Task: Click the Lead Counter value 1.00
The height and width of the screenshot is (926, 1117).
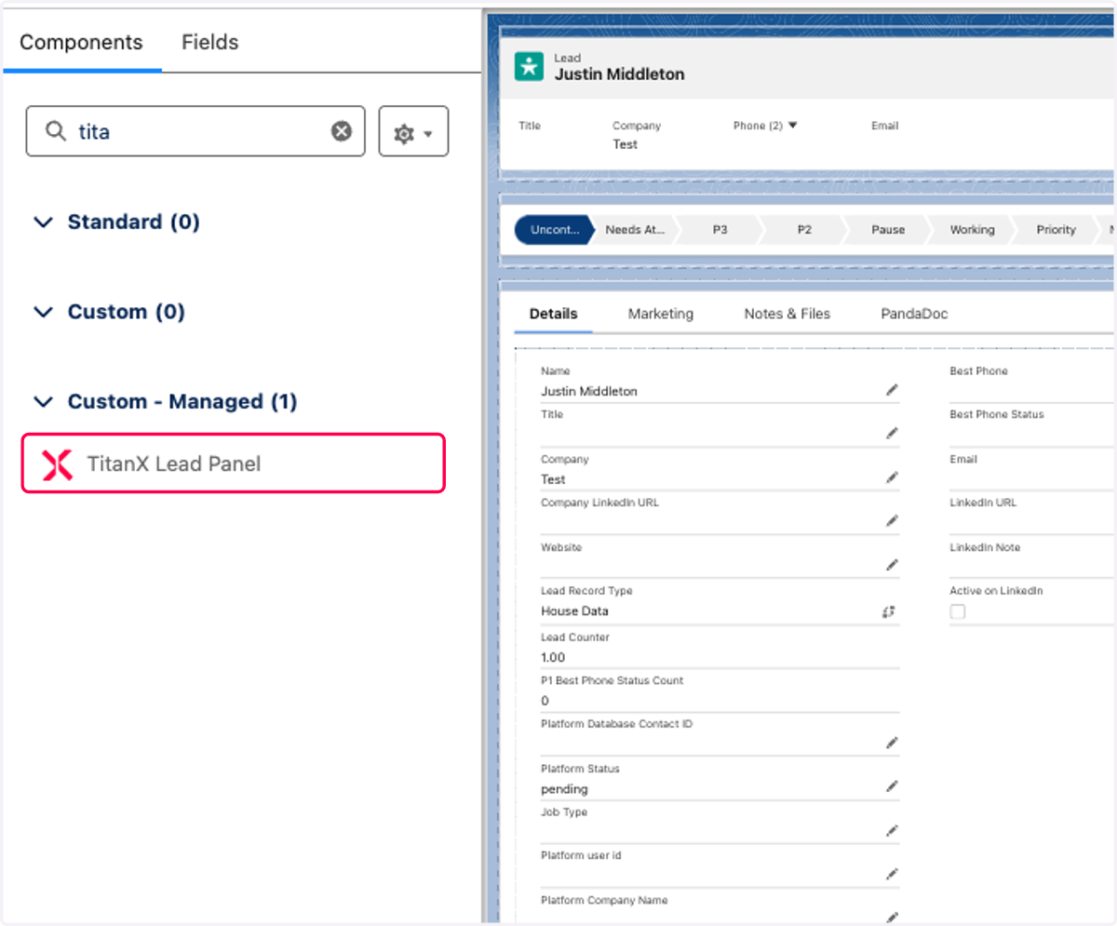Action: (x=553, y=657)
